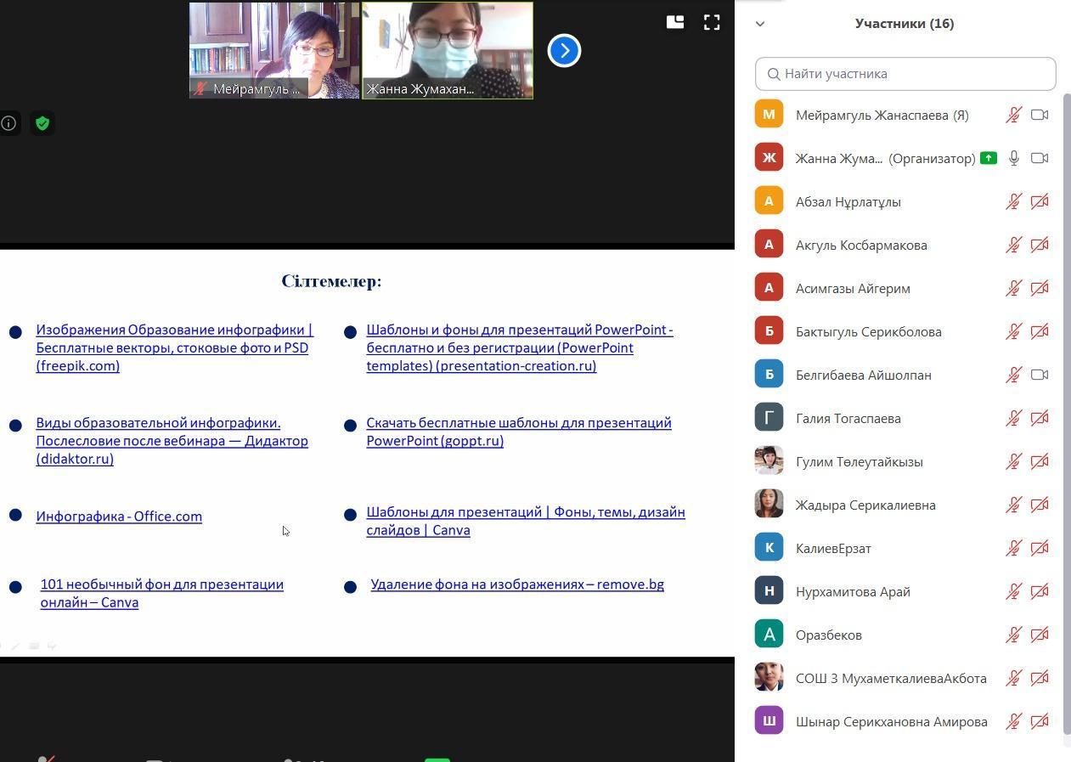Viewport: 1071px width, 762px height.
Task: Open the Инфографика - Office.com link
Action: tap(119, 516)
